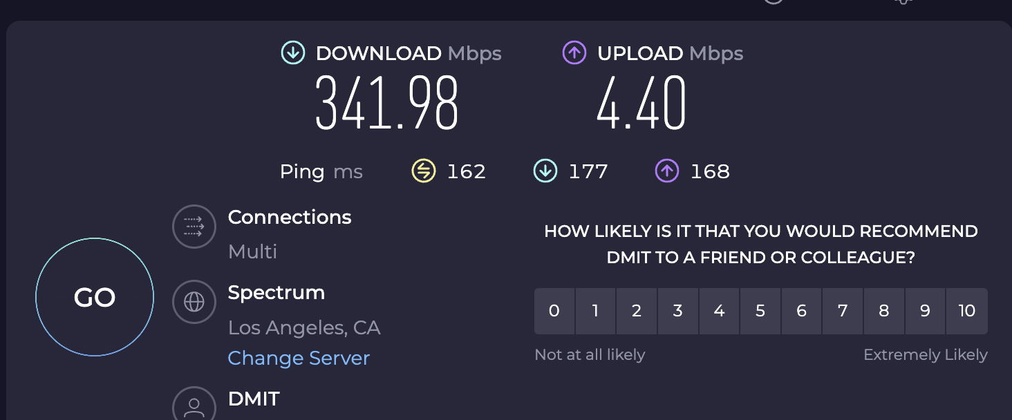Pick rating 9 on the survey scale
The height and width of the screenshot is (420, 1012).
[925, 311]
